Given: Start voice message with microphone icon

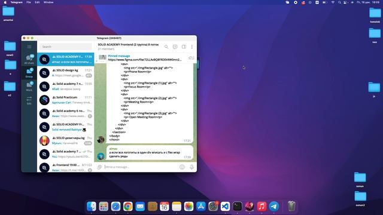Looking at the screenshot, I should tap(191, 167).
